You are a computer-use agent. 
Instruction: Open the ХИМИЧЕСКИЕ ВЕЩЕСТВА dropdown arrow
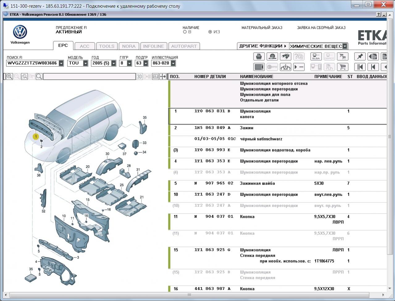(345, 46)
